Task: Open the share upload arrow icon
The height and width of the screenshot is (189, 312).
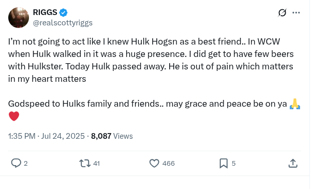Action: 293,163
